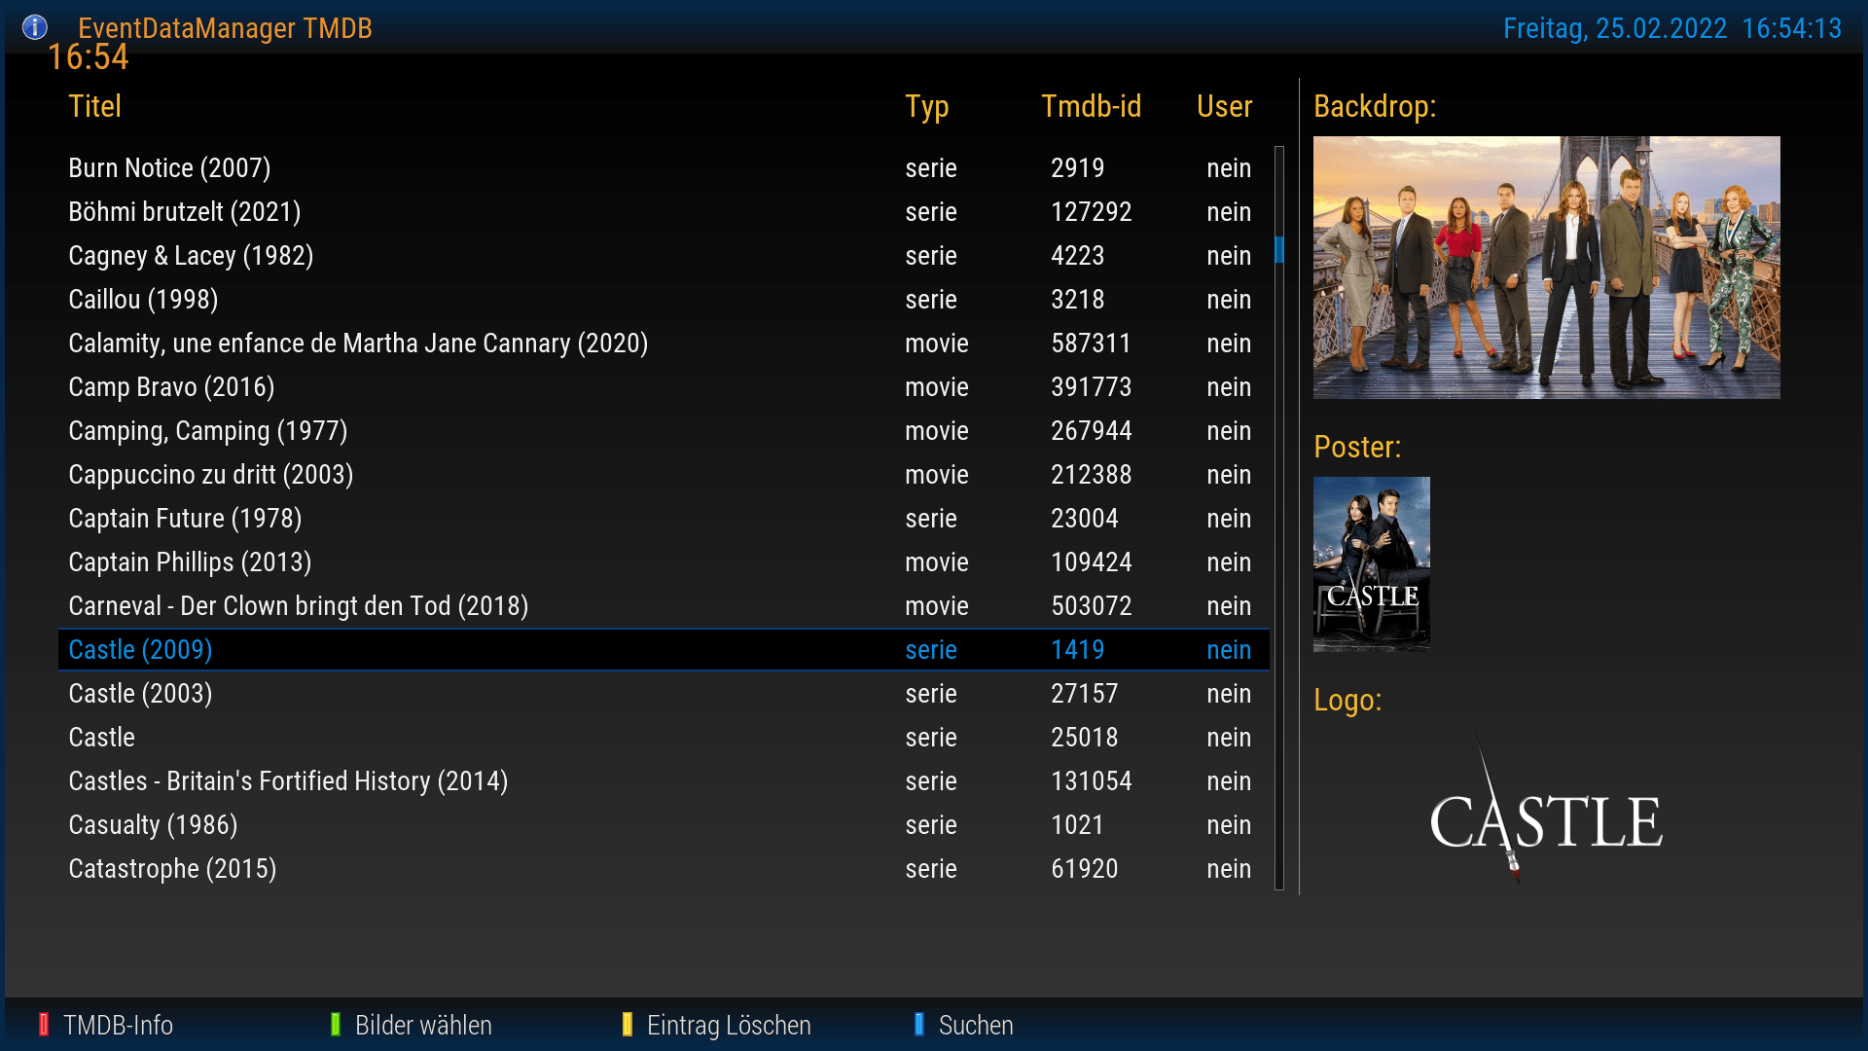Image resolution: width=1868 pixels, height=1051 pixels.
Task: Select Calamity, une enfance de Martha Jane Cannary
Action: coord(358,344)
